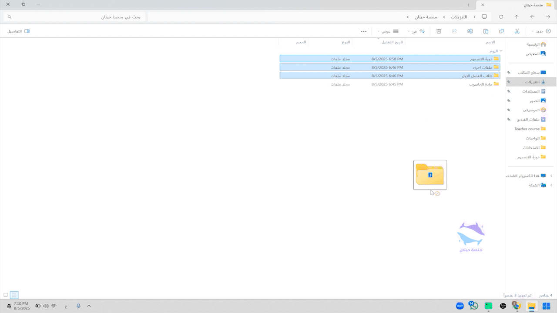The height and width of the screenshot is (313, 557).
Task: Switch to large thumbnails view in status bar
Action: tap(6, 295)
